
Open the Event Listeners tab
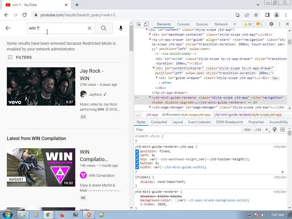point(199,122)
